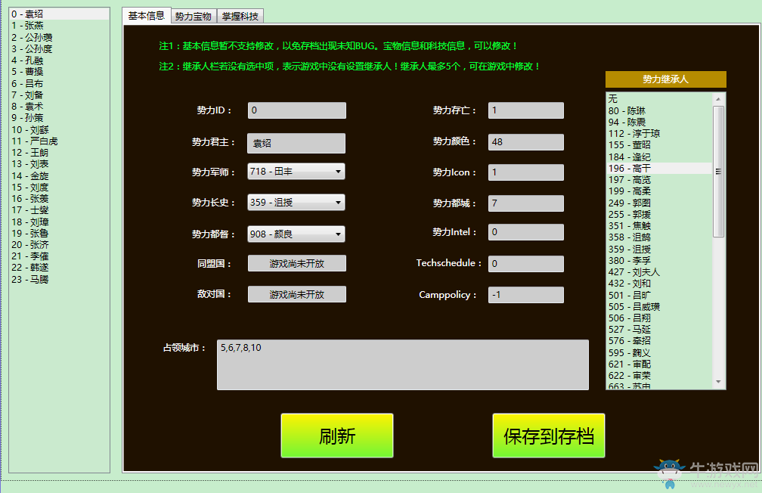
Task: Select 无 in the heir list
Action: coord(659,99)
